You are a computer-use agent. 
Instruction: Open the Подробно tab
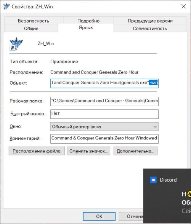pos(88,21)
